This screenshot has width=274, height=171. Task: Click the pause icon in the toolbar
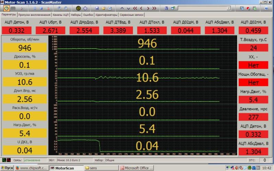click(x=35, y=8)
